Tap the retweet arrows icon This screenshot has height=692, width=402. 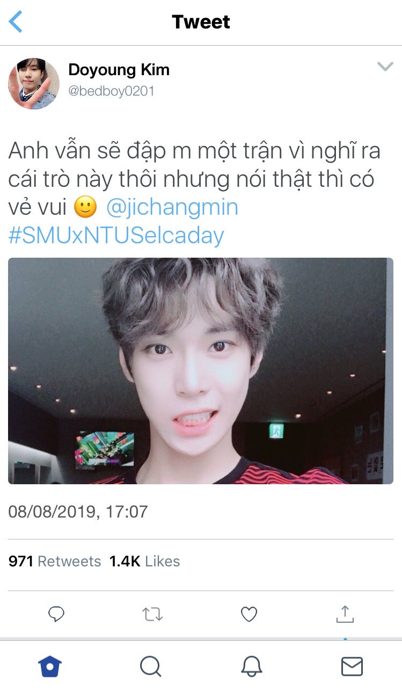point(152,614)
